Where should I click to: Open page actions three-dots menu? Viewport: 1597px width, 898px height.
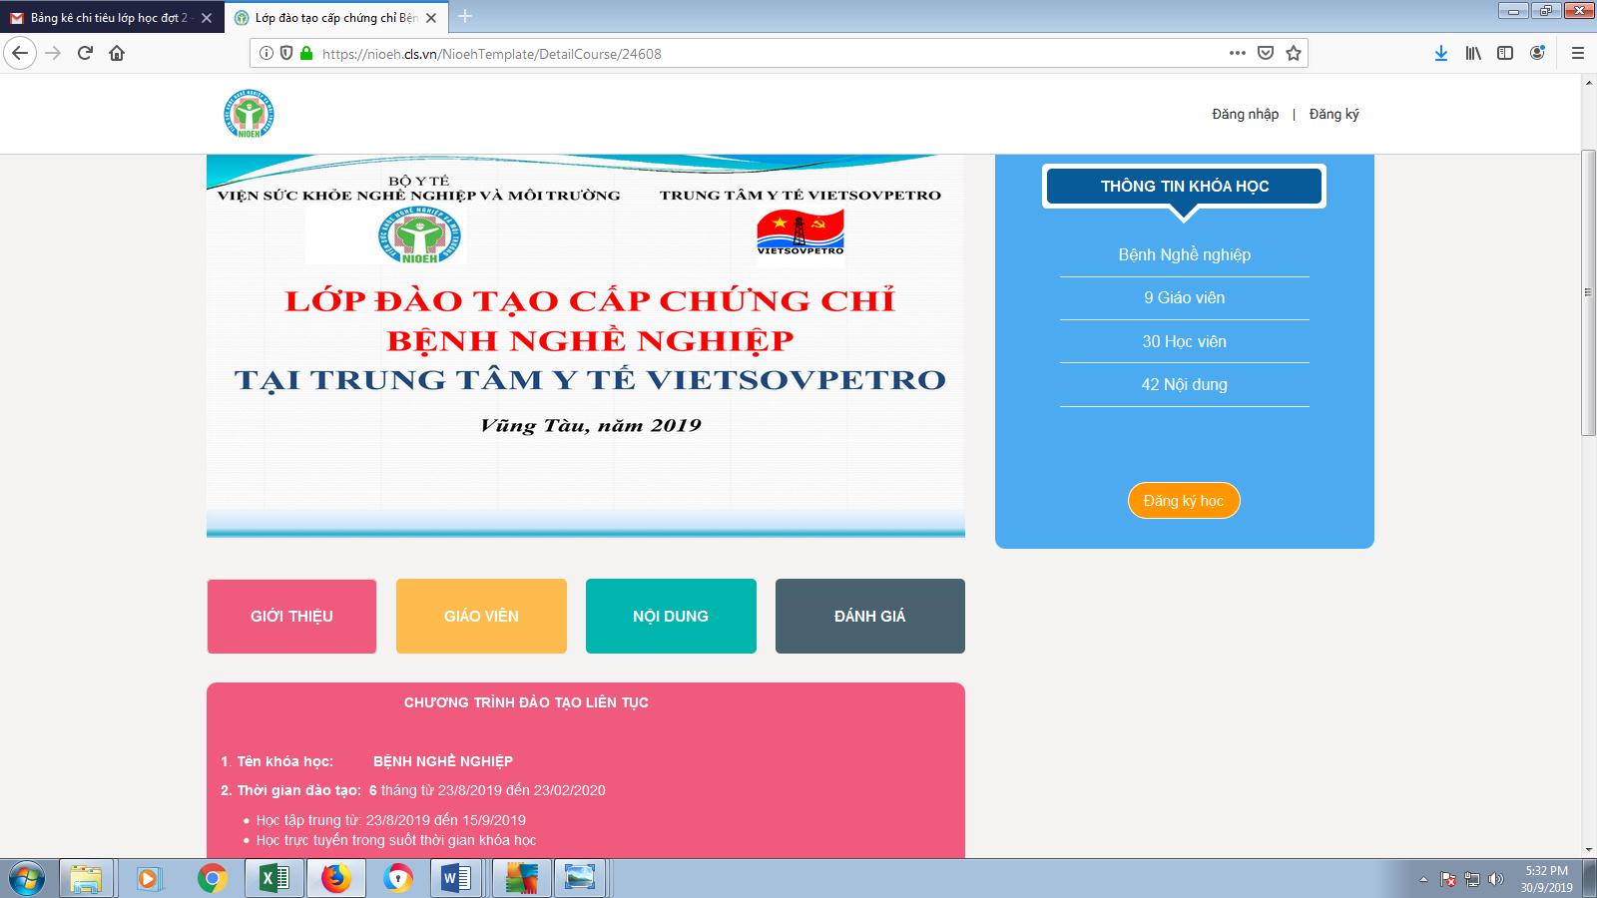[x=1238, y=53]
